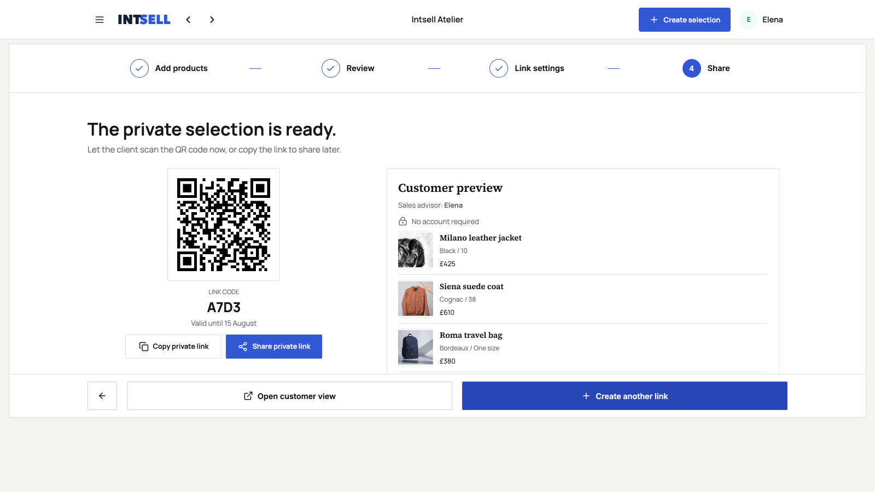Click the Roma travel bag thumbnail

pos(416,348)
